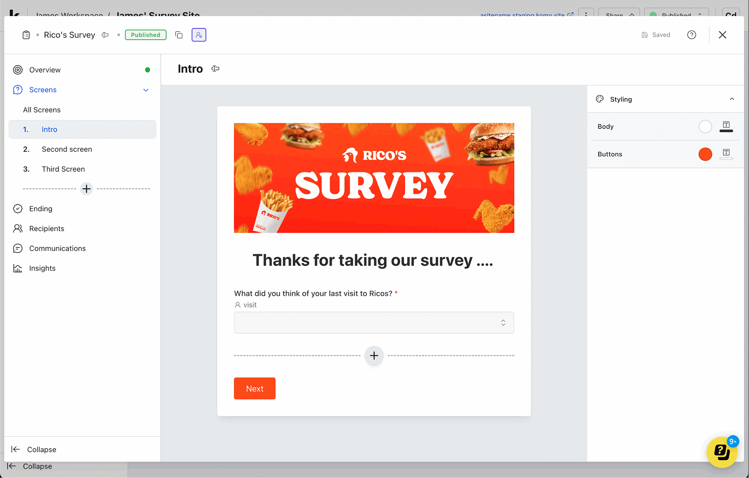Click the survey clipboard icon beside Rico's Survey

[26, 35]
